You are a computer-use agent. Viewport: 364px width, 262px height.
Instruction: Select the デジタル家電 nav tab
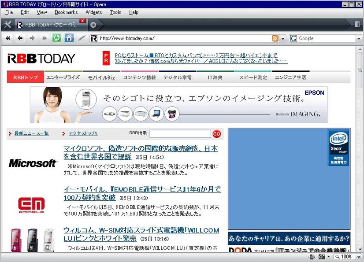tap(177, 77)
